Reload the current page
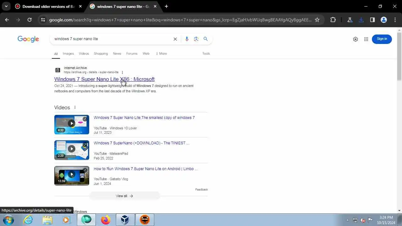Image resolution: width=402 pixels, height=226 pixels. click(x=30, y=20)
